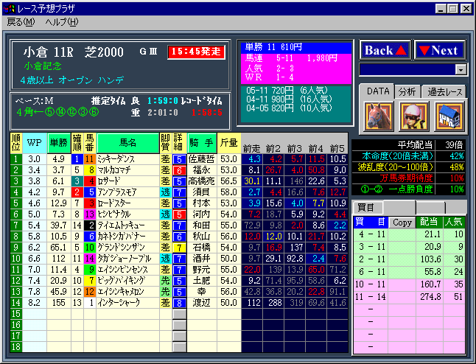Switch to the 分析 tab
476x364 pixels.
[407, 91]
